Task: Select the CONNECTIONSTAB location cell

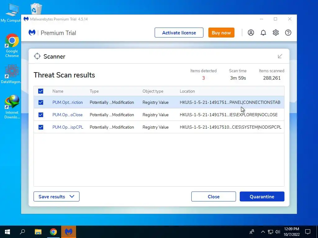Action: point(230,102)
